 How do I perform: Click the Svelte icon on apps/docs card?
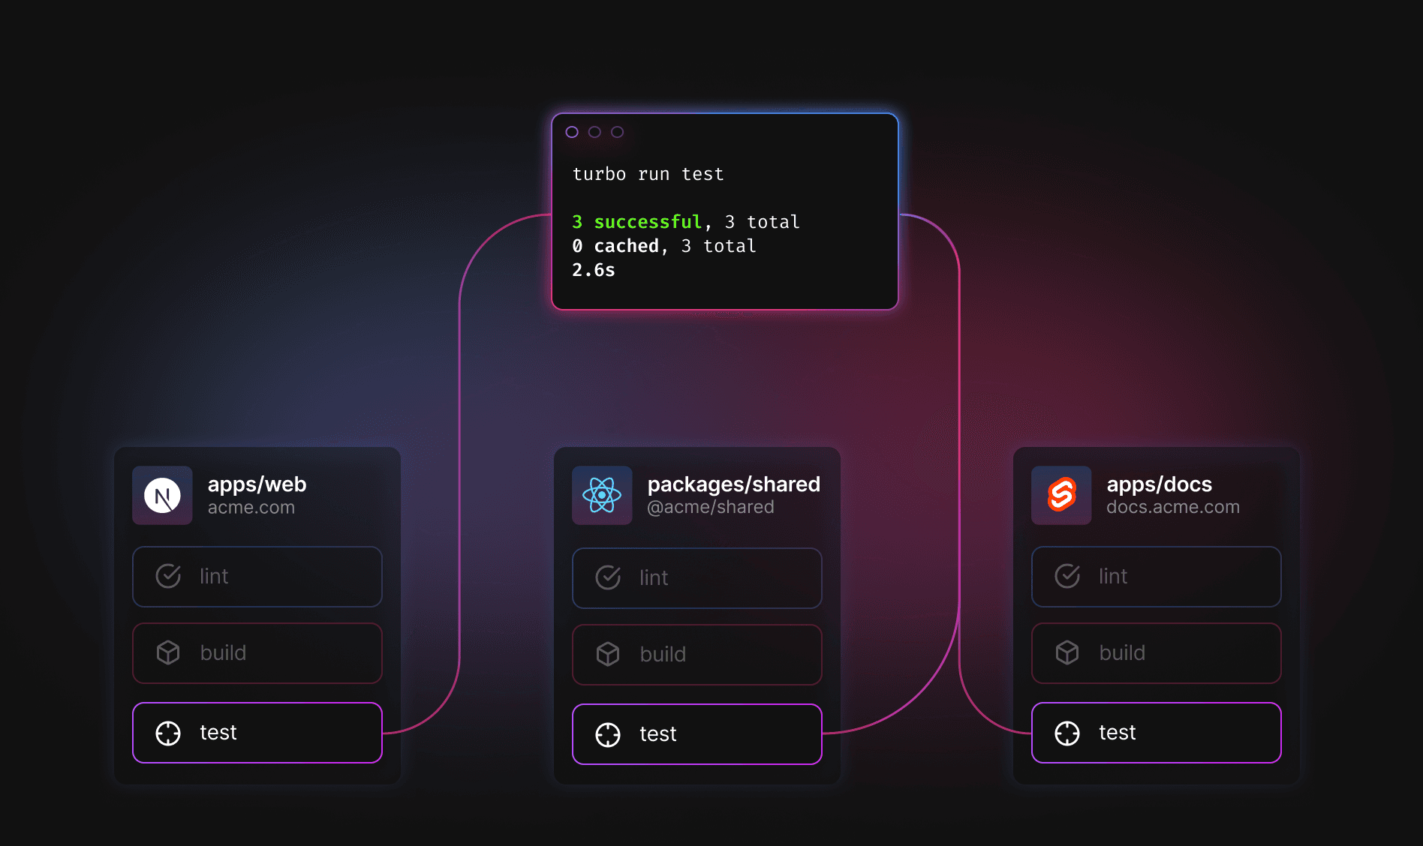(1061, 495)
